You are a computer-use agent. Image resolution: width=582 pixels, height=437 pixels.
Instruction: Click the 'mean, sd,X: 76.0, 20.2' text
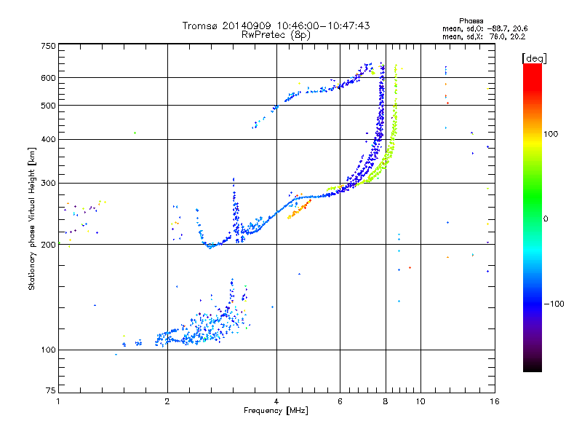coord(484,36)
